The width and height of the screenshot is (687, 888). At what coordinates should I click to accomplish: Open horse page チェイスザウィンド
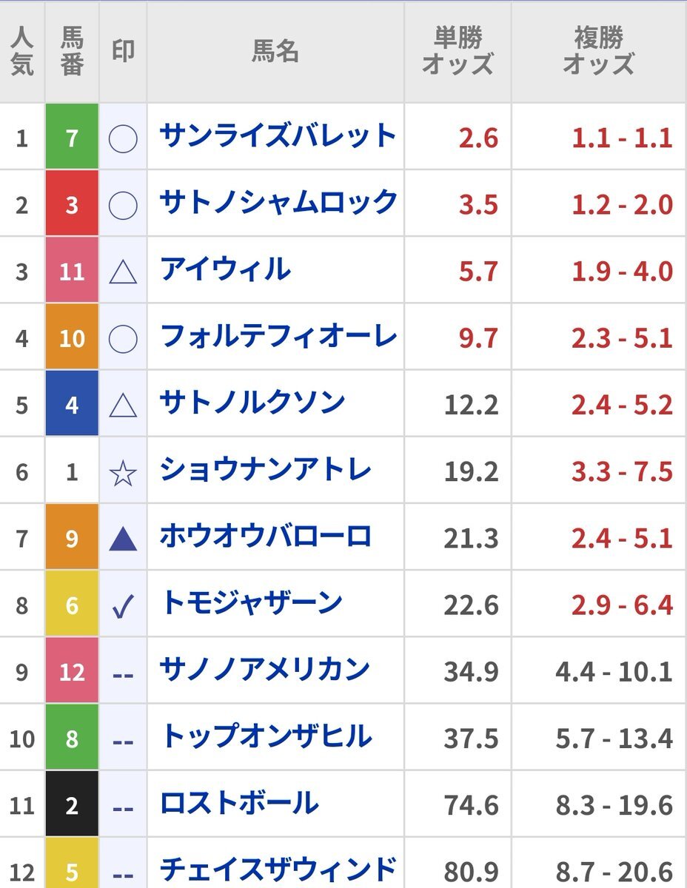278,869
